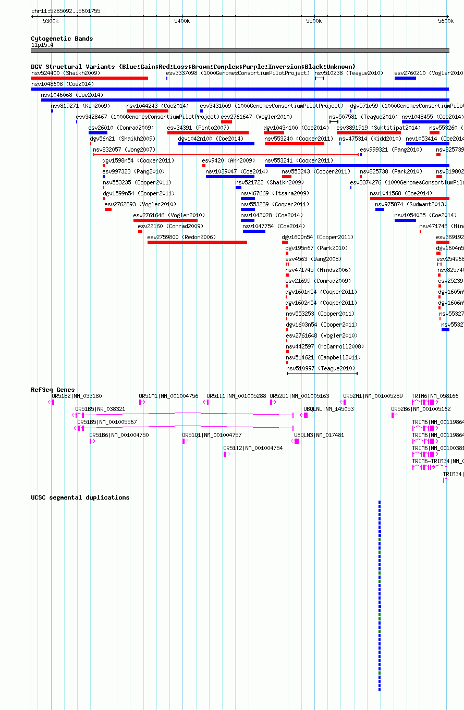464x710 pixels.
Task: Select the nsv1048608 (Coe2014) blue gain bar
Action: pos(240,89)
